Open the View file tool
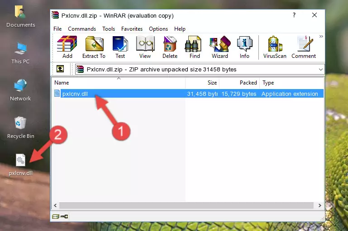Image resolution: width=348 pixels, height=231 pixels. coord(145,47)
